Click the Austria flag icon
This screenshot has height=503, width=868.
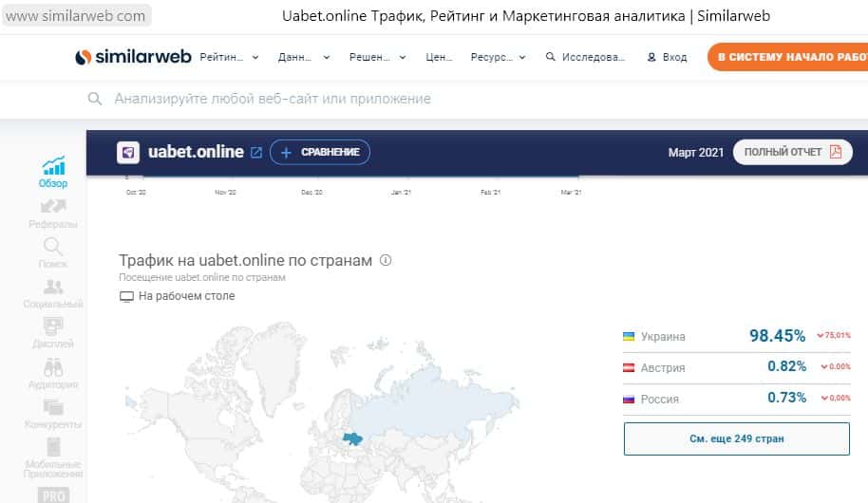point(629,367)
